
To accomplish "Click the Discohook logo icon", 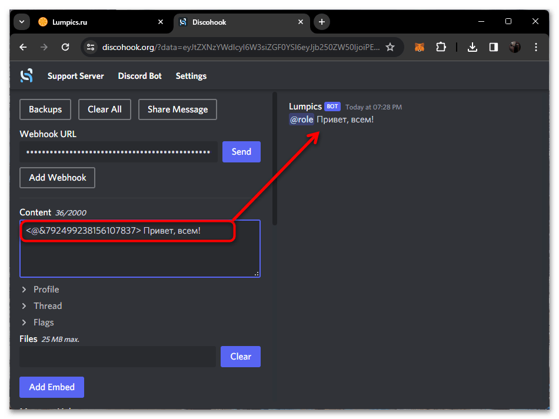I will (26, 76).
